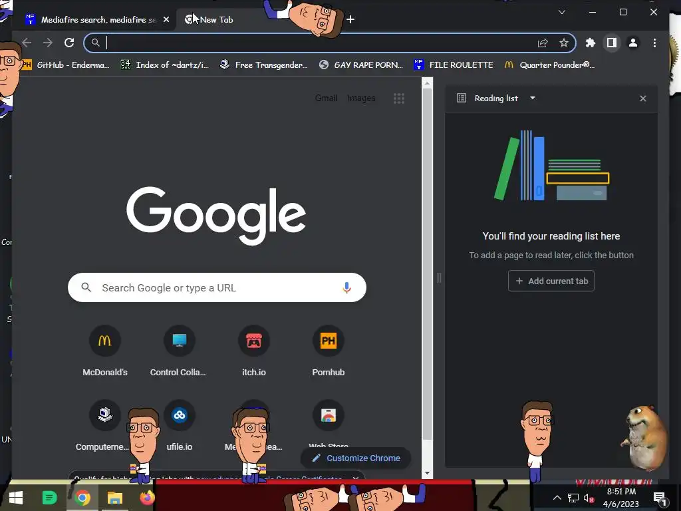
Task: Click the browser forward arrow
Action: point(48,43)
